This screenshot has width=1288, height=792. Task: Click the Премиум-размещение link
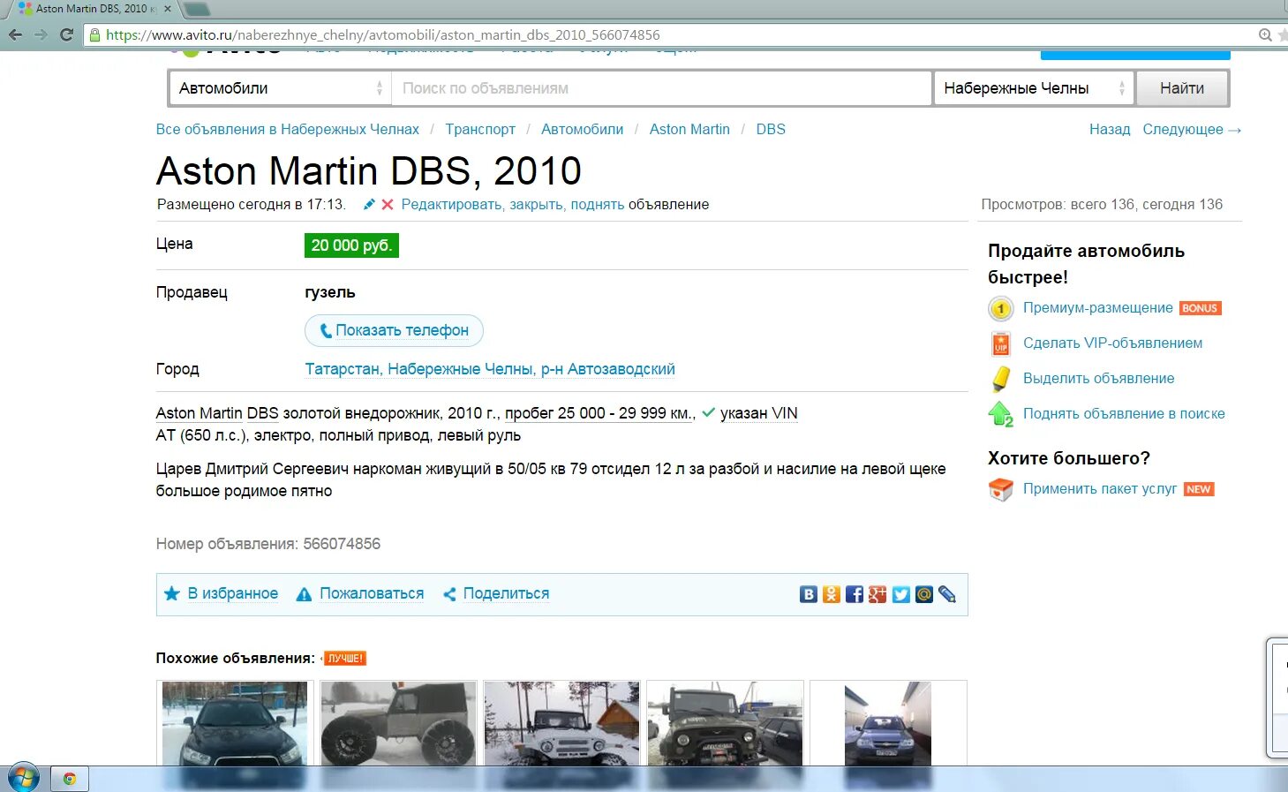tap(1098, 307)
